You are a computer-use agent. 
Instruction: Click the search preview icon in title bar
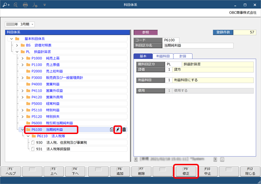tap(16, 5)
